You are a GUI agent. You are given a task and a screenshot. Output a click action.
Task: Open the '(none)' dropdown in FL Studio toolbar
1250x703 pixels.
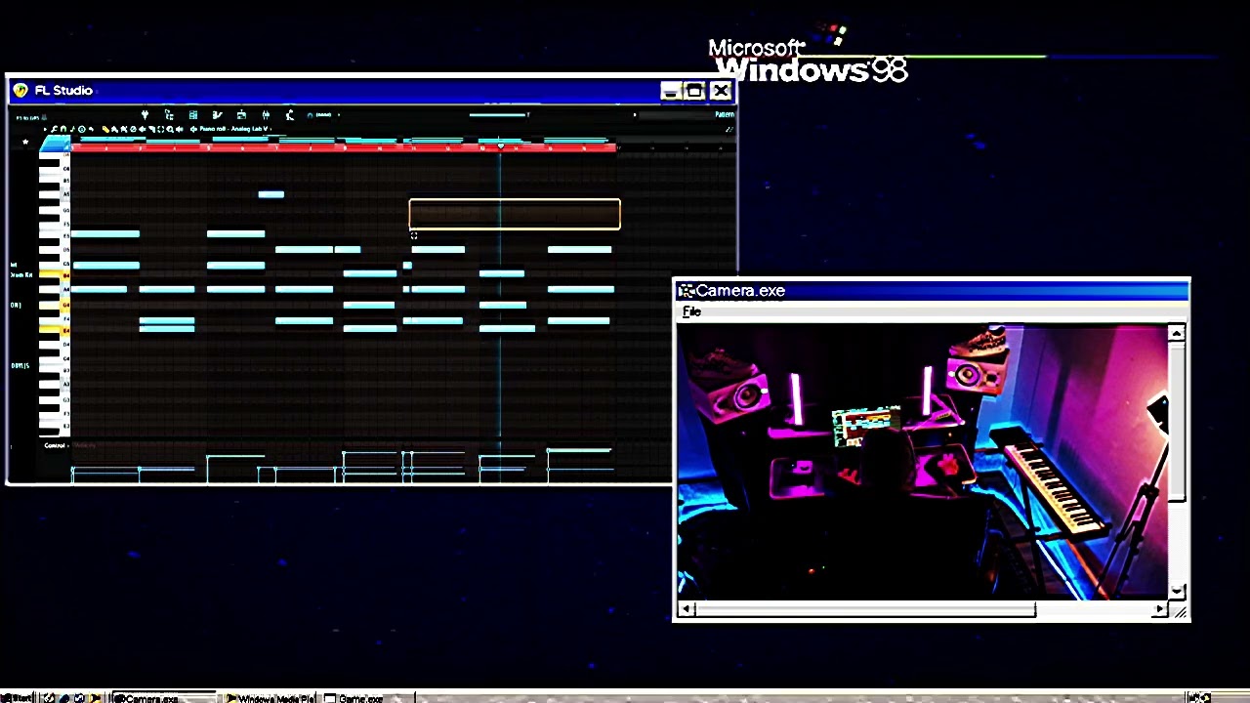[324, 115]
